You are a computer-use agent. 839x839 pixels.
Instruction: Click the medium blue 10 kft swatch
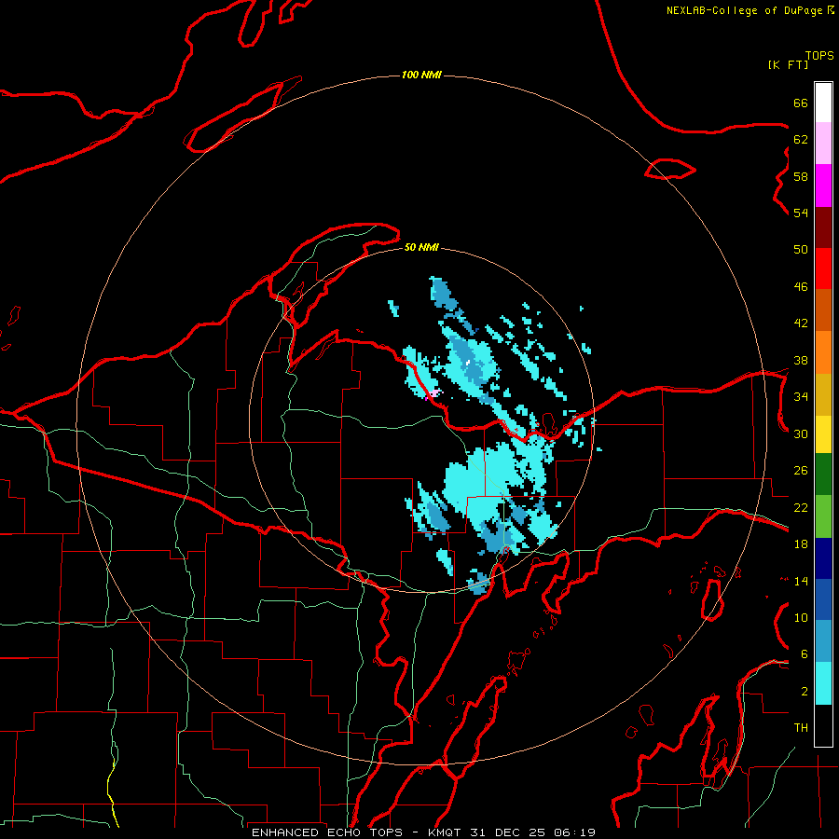click(x=823, y=599)
